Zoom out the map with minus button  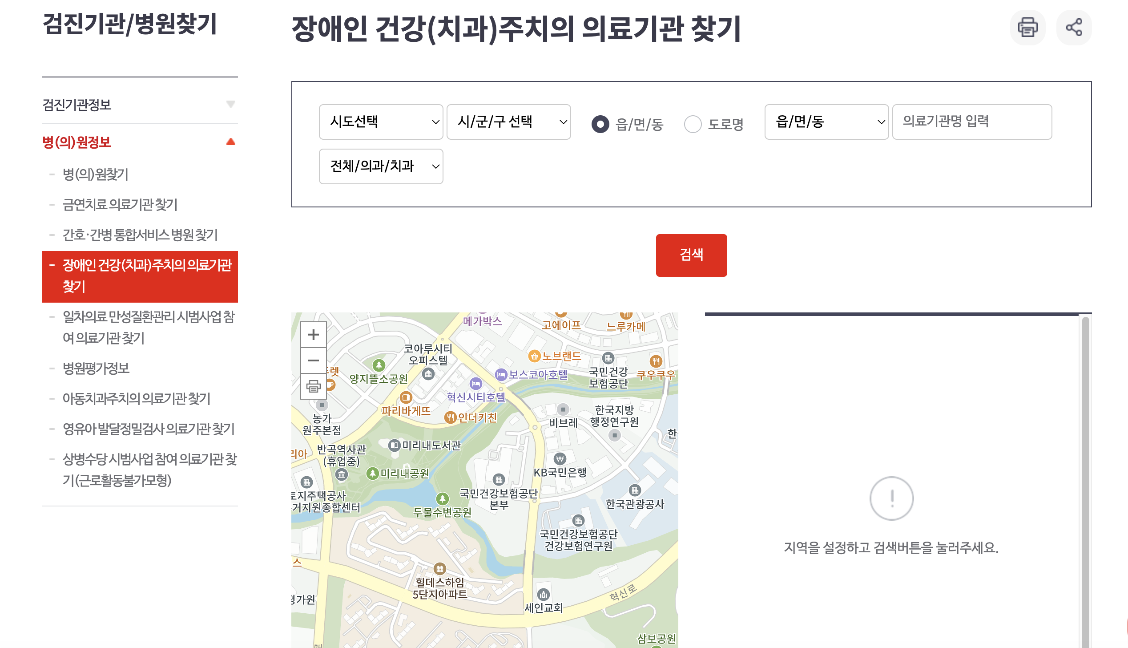tap(314, 360)
